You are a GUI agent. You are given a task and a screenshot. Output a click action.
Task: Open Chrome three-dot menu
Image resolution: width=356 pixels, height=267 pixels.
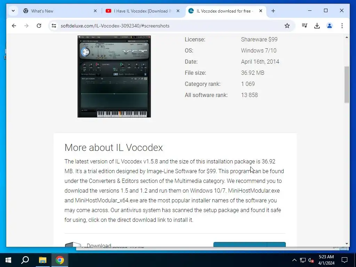tap(342, 26)
